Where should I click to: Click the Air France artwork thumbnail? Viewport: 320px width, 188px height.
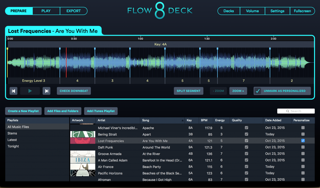pyautogui.click(x=83, y=167)
